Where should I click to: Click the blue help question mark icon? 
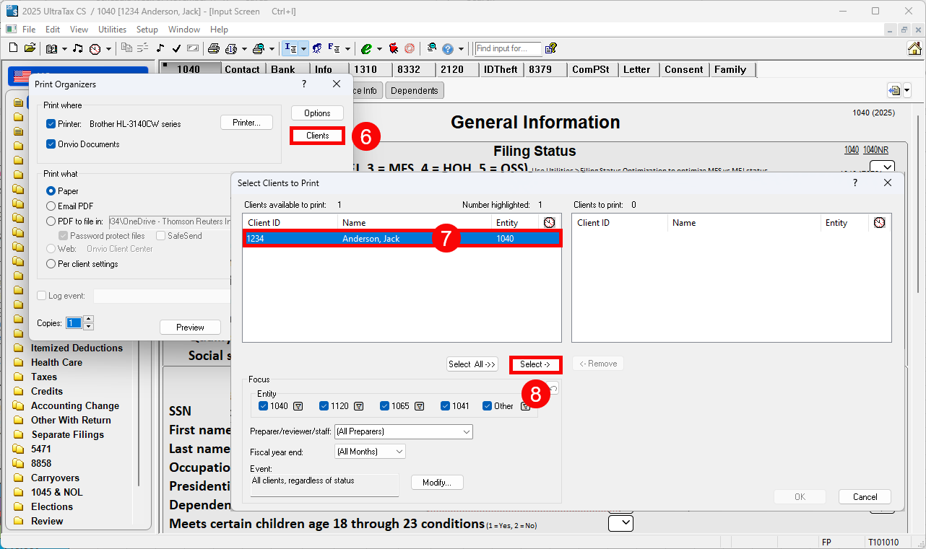click(x=448, y=48)
